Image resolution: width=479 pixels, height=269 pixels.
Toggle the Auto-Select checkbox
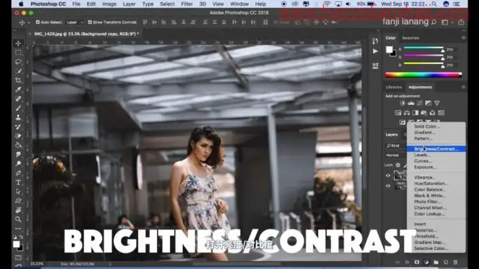coord(37,22)
